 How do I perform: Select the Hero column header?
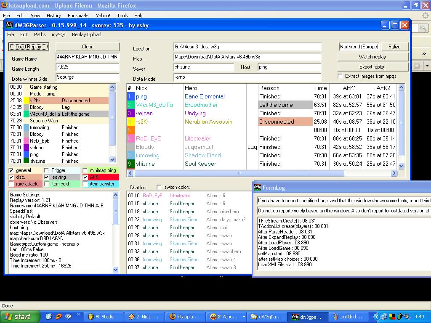tap(215, 88)
